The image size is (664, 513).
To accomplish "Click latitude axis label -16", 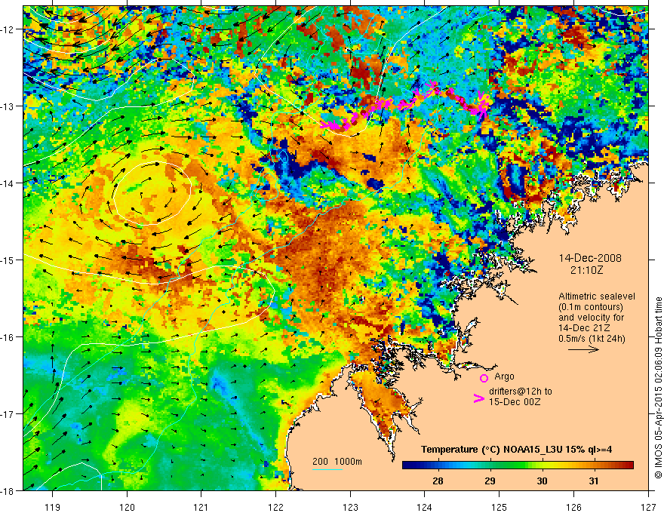I will [x=8, y=337].
